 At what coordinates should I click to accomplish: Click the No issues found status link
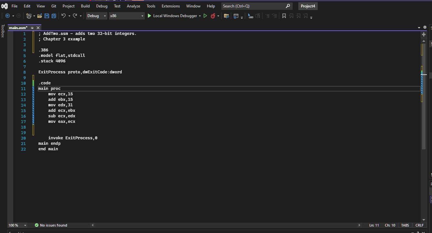(x=54, y=225)
